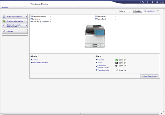Click the Link utili arrow icon
Screen dimensions: 165x115
[x=4, y=31]
